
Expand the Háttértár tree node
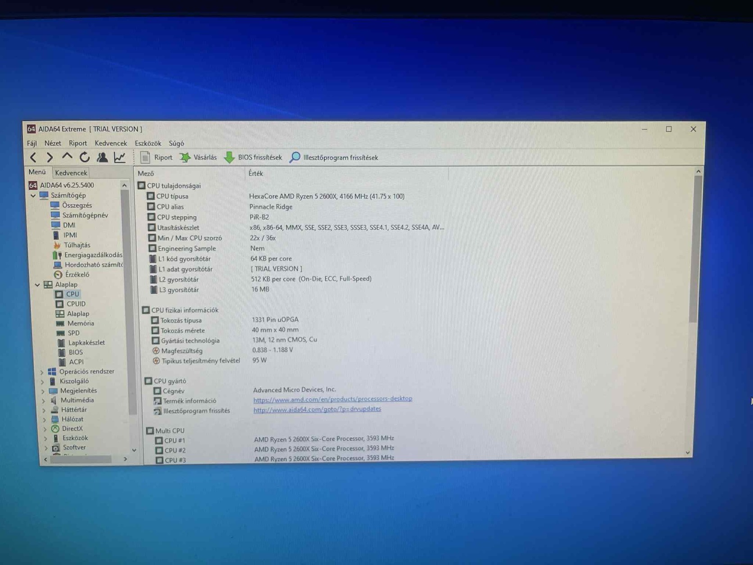click(44, 410)
